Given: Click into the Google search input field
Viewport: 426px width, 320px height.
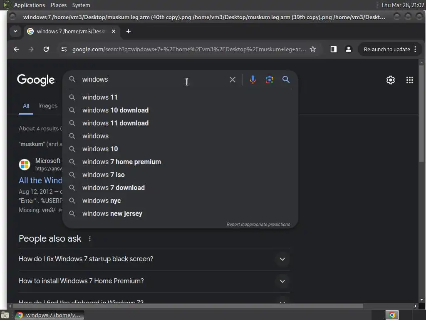Looking at the screenshot, I should (x=155, y=80).
